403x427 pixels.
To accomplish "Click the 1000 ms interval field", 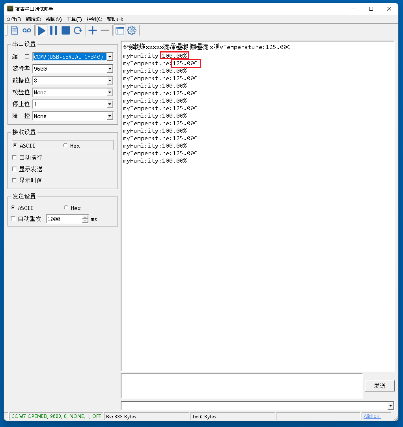I will pos(64,219).
